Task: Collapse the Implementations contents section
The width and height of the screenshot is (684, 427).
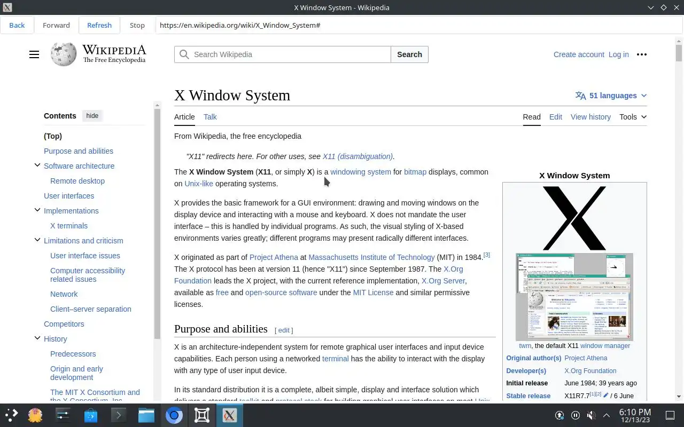Action: click(37, 210)
